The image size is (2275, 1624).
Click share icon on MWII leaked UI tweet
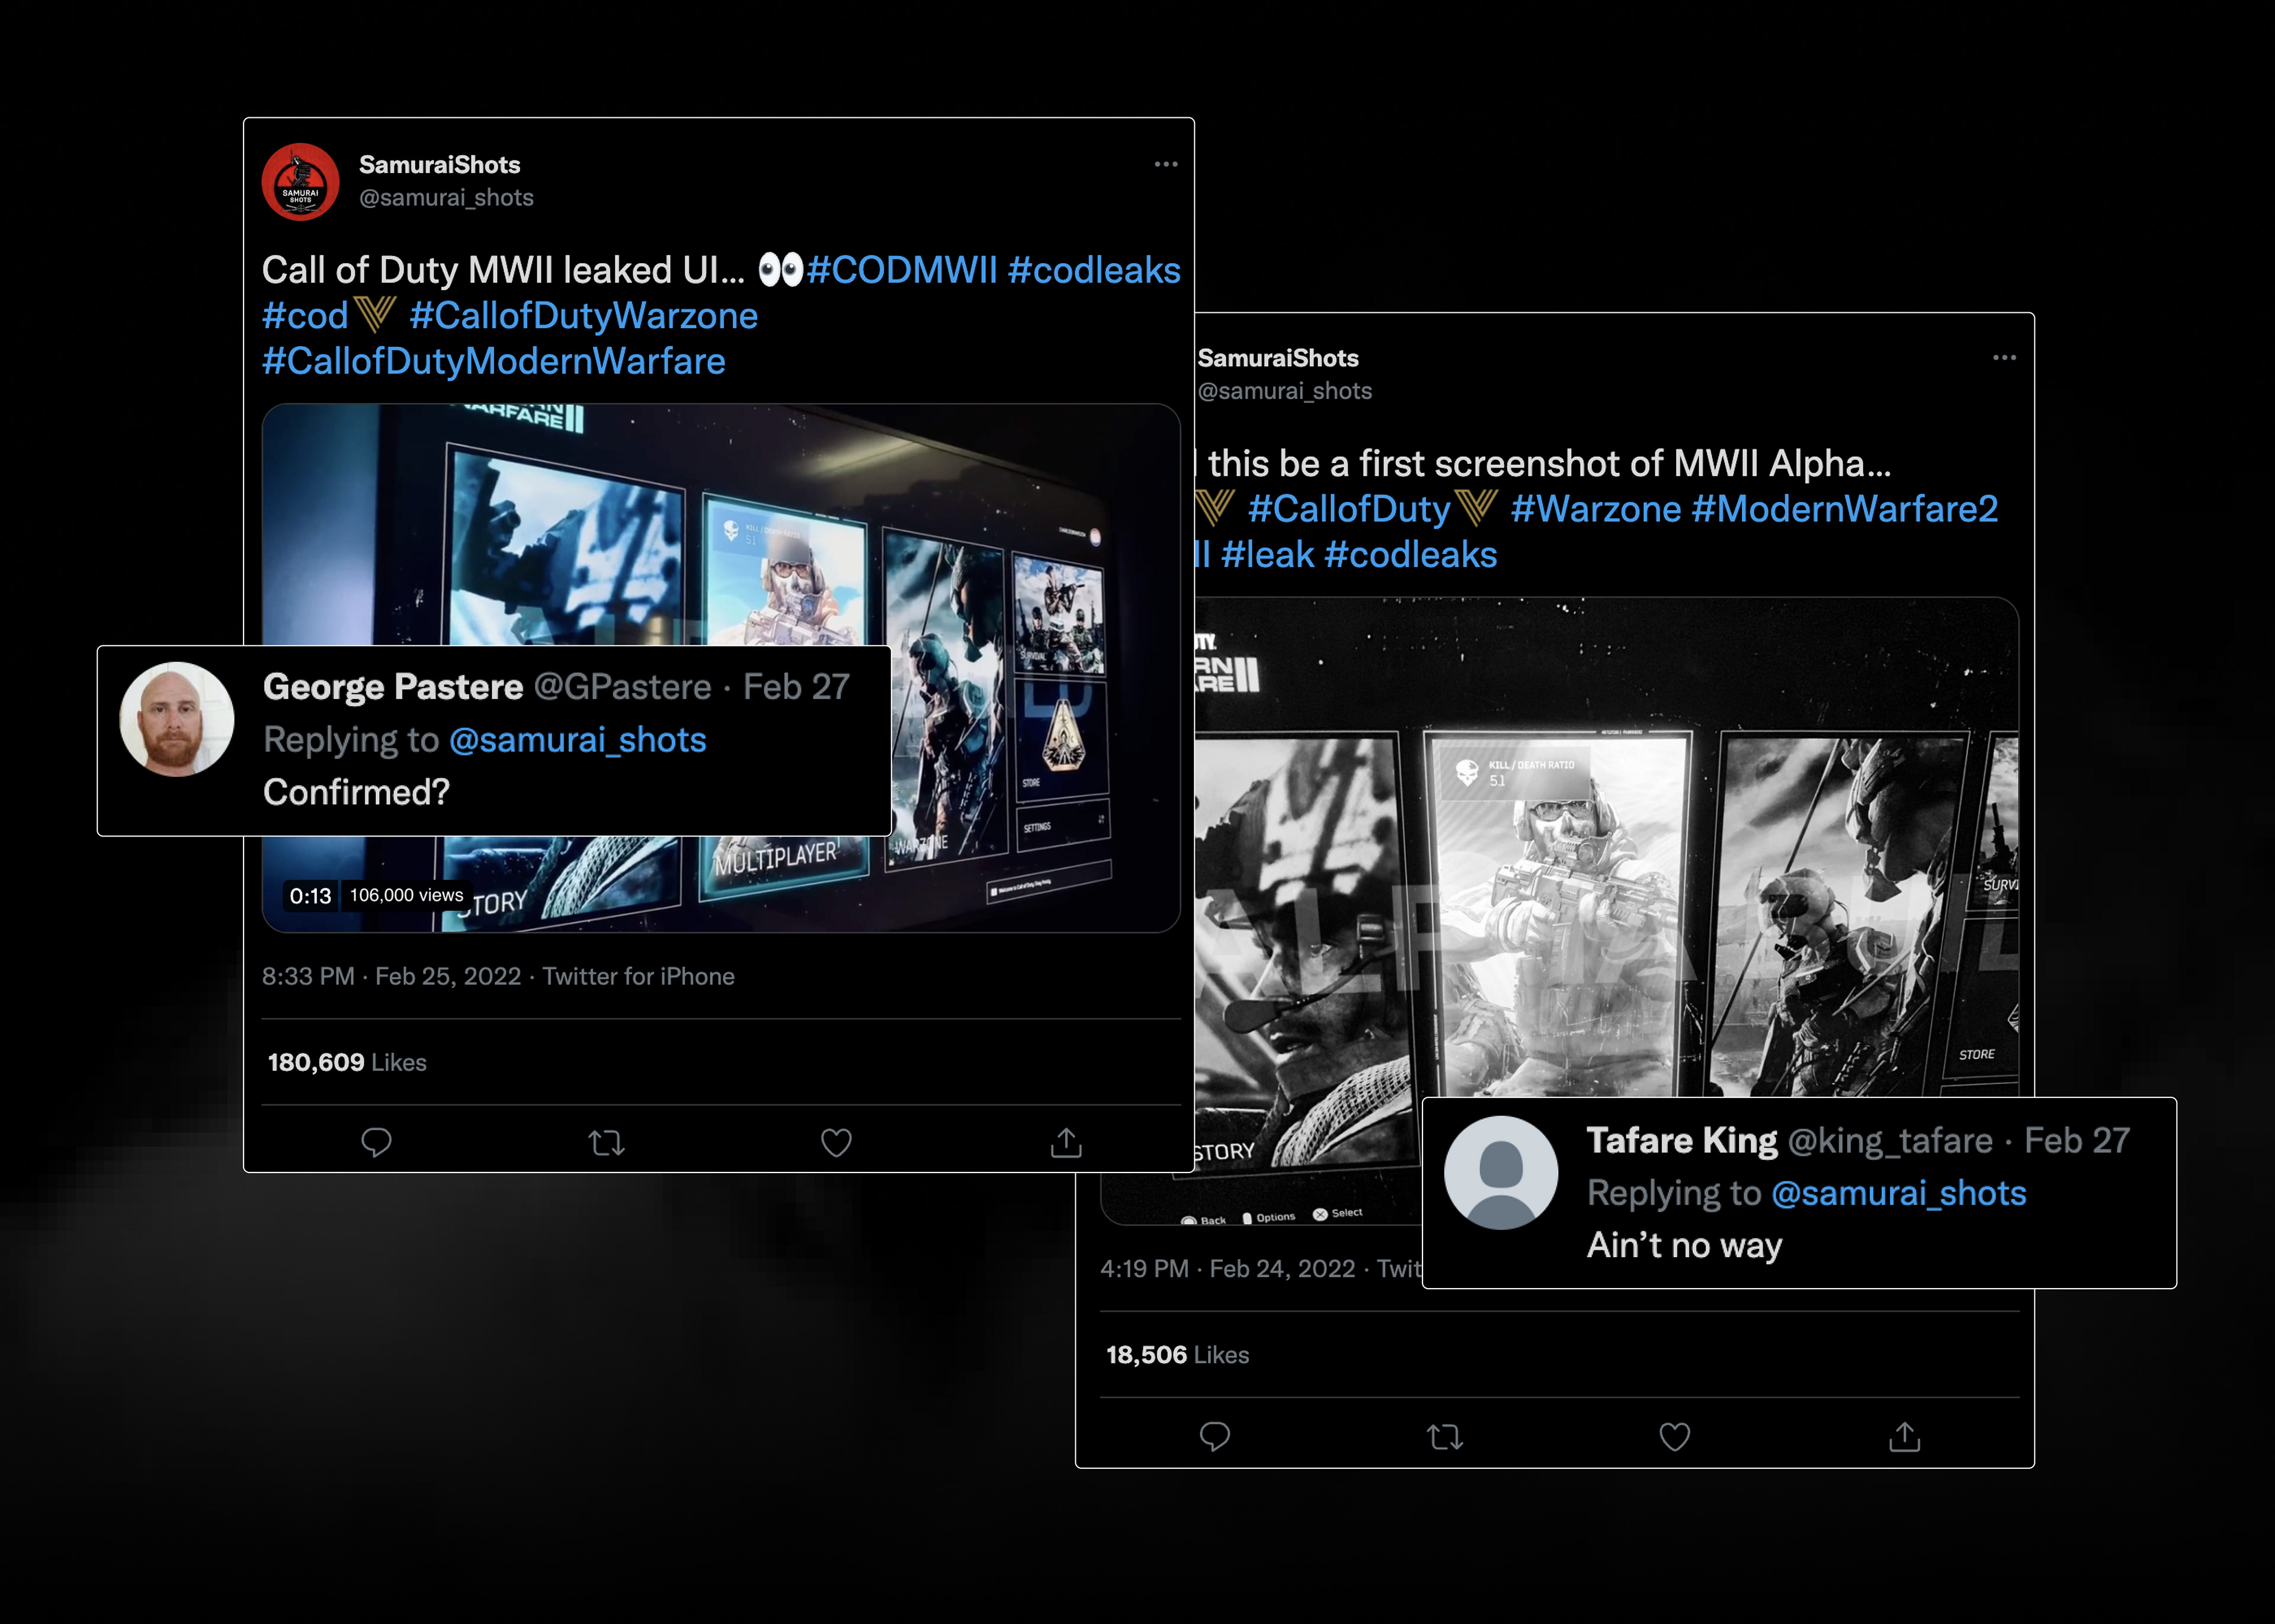(x=1066, y=1142)
